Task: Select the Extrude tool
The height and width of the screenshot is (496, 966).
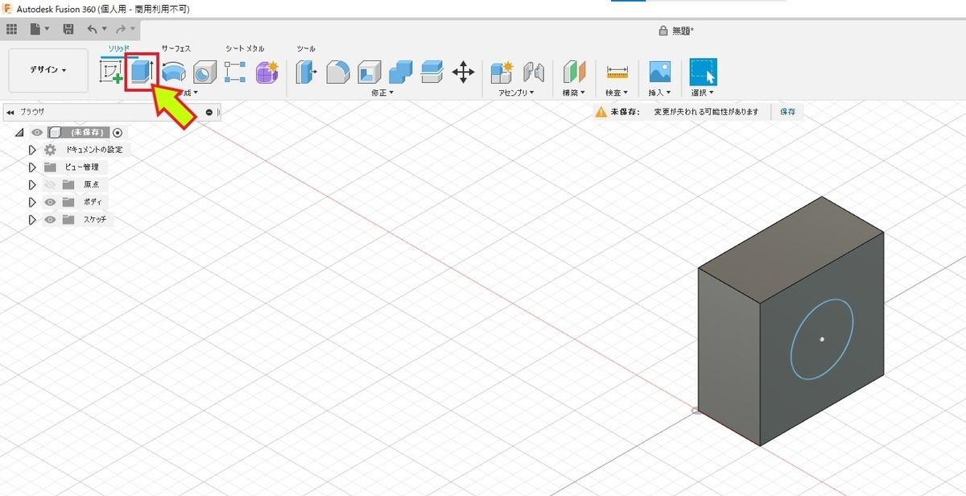Action: [142, 72]
